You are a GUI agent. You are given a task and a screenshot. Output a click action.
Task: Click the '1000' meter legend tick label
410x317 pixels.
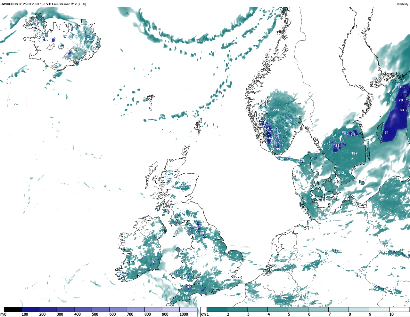(x=184, y=314)
